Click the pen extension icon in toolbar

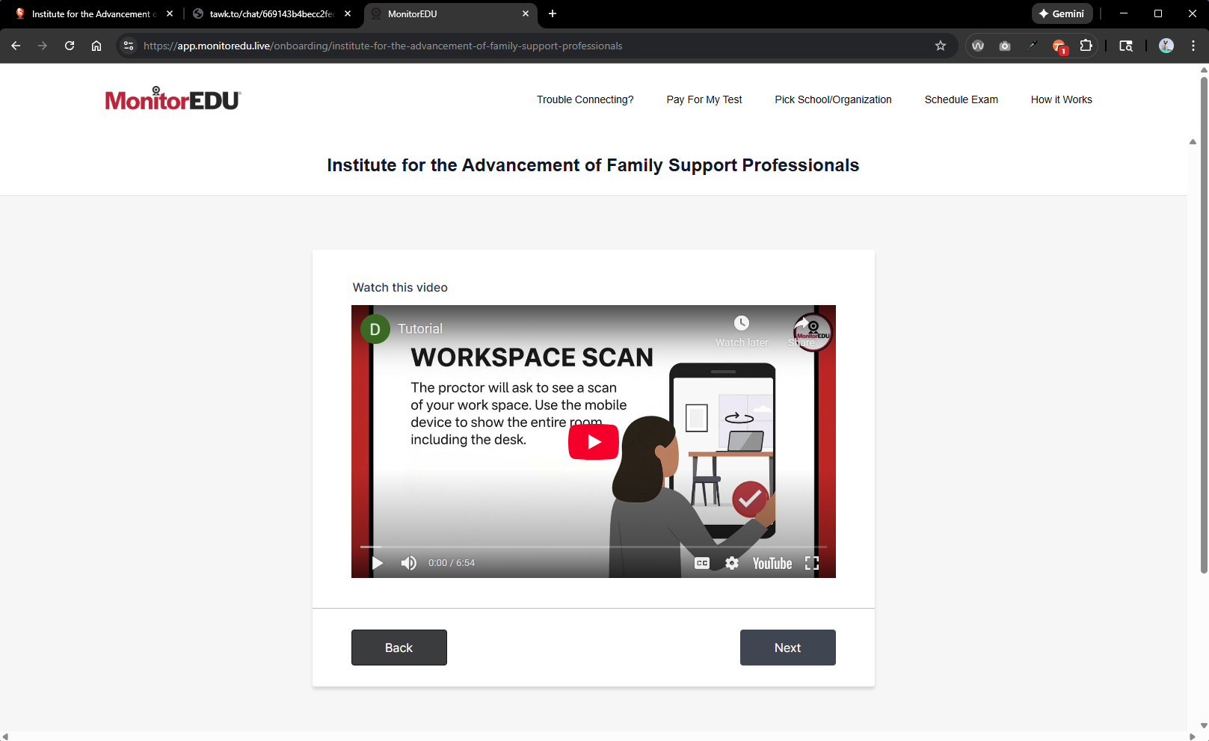click(x=1033, y=46)
